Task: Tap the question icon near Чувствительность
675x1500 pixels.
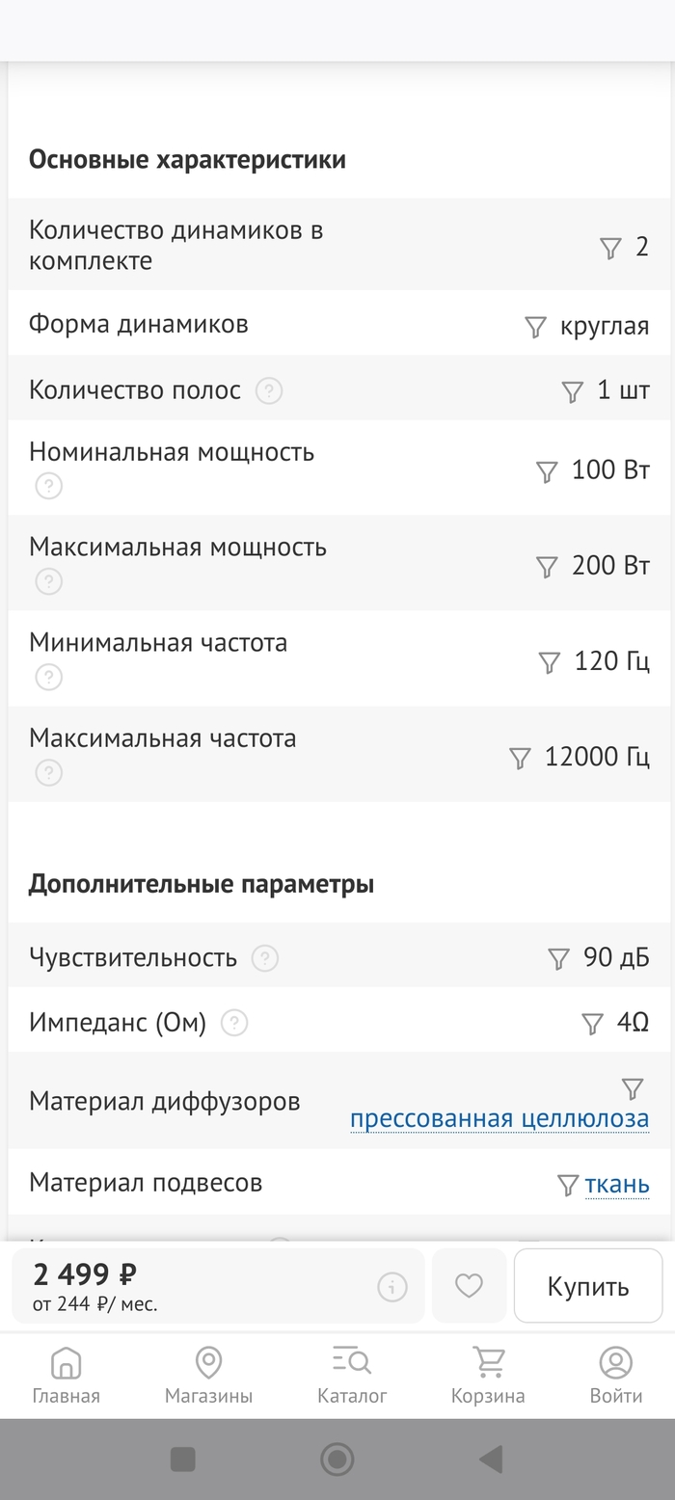Action: pos(263,957)
